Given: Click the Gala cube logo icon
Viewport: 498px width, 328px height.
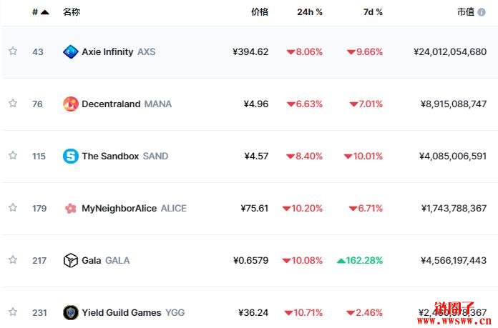Looking at the screenshot, I should (x=71, y=260).
